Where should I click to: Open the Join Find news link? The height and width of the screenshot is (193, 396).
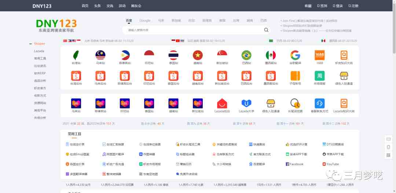(310, 21)
